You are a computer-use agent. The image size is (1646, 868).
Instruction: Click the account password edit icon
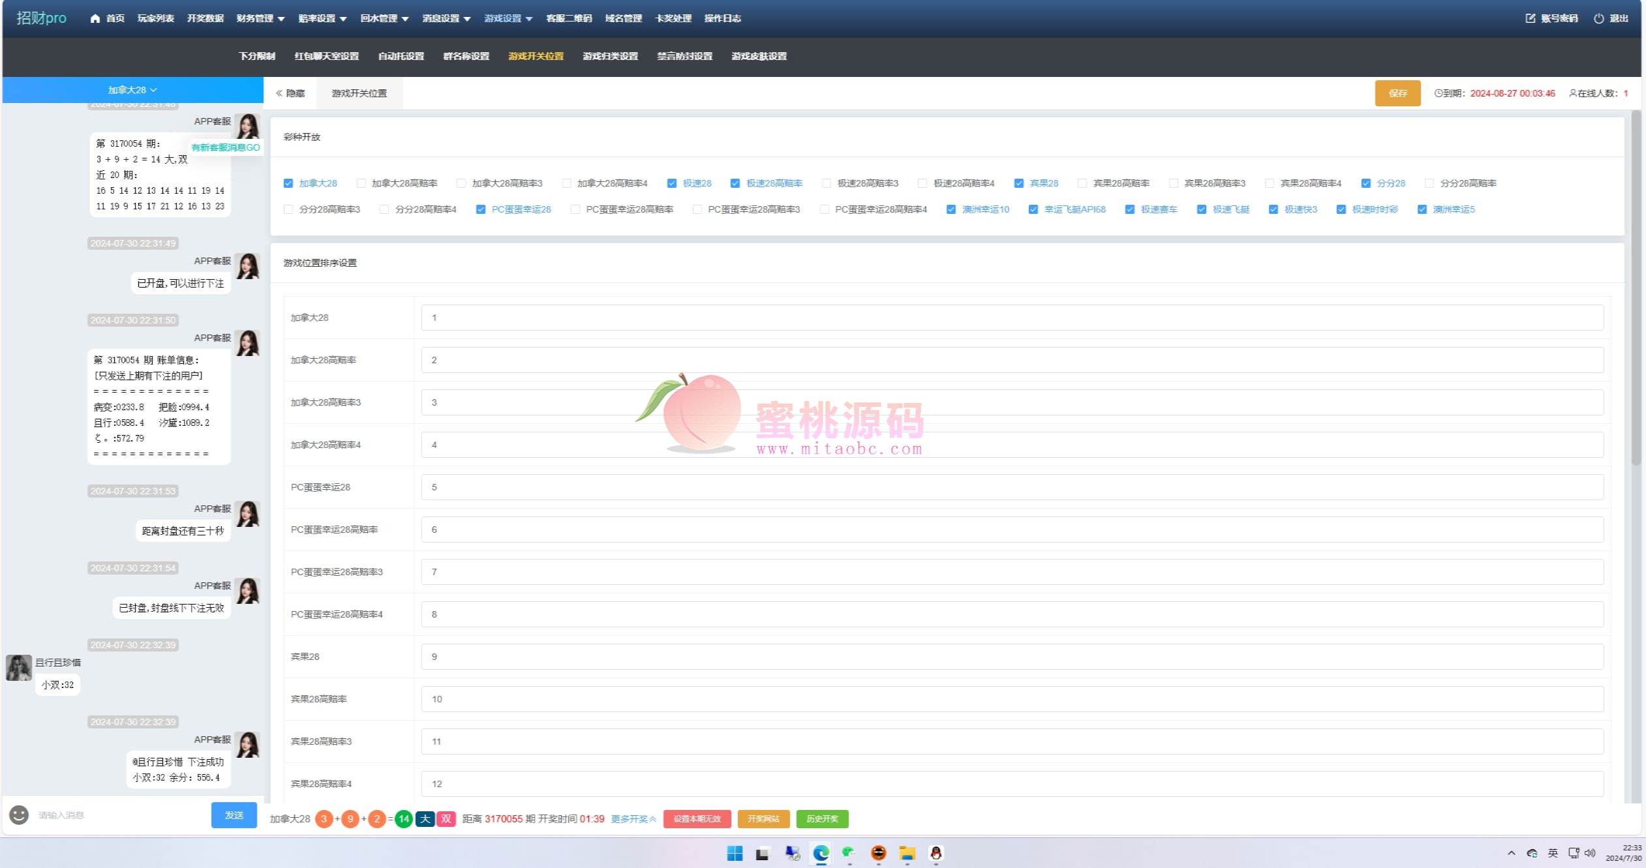coord(1530,18)
